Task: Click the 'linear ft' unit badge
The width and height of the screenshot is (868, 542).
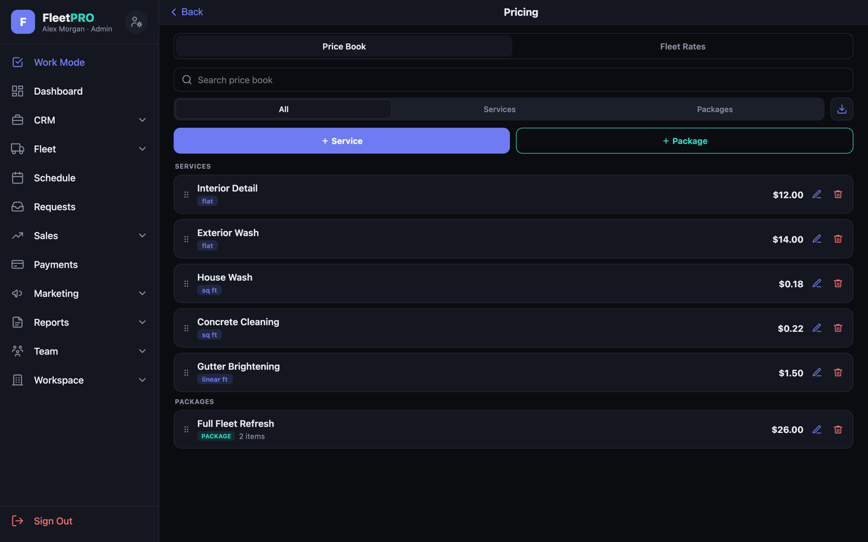Action: tap(215, 379)
